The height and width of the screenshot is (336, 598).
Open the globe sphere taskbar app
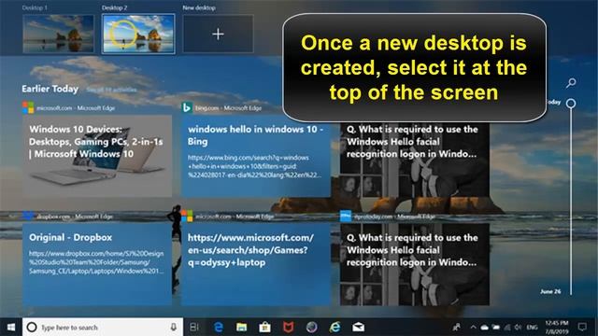[311, 328]
